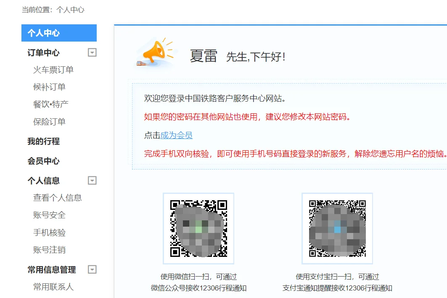This screenshot has width=447, height=298.
Task: Open 账号注销 account cancellation
Action: 49,249
